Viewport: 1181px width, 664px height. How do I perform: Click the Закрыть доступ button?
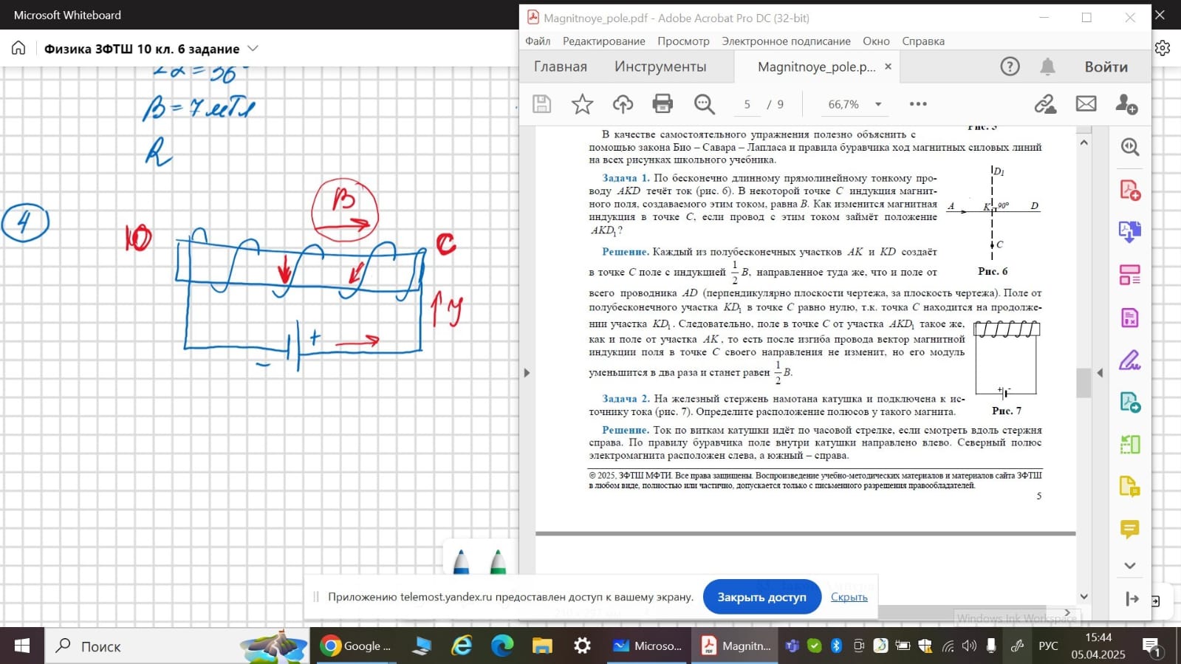[761, 597]
